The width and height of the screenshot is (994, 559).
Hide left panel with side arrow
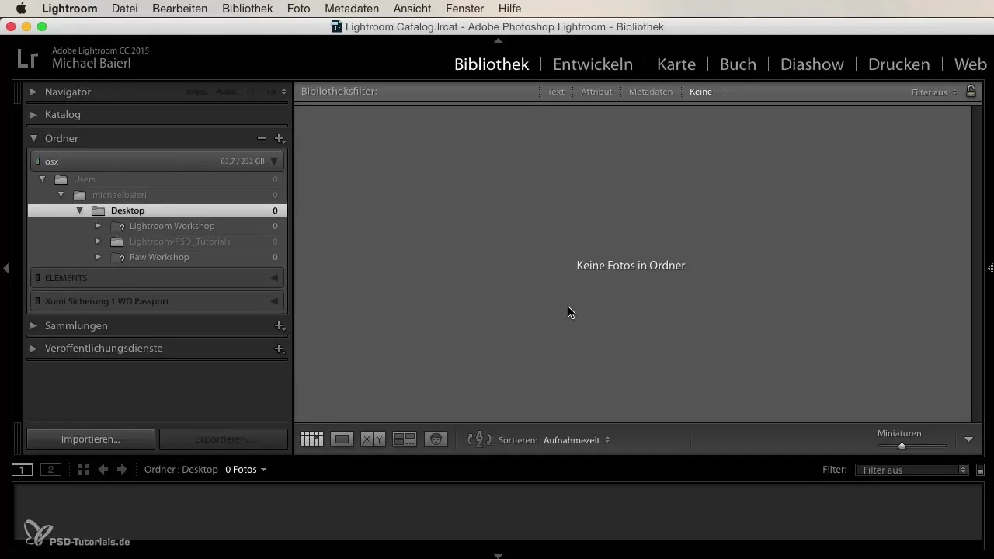(x=5, y=268)
